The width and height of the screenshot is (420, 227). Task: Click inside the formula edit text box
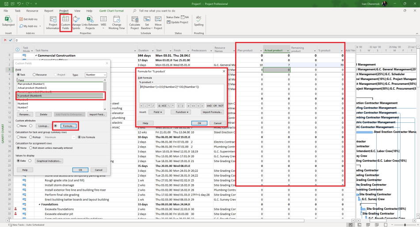point(181,93)
